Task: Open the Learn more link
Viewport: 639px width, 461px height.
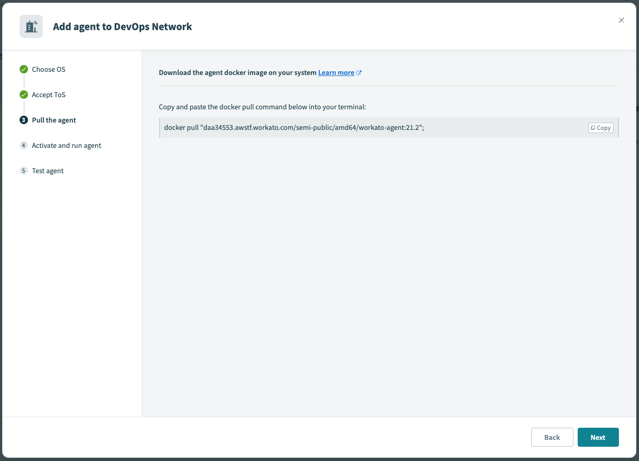Action: click(336, 73)
